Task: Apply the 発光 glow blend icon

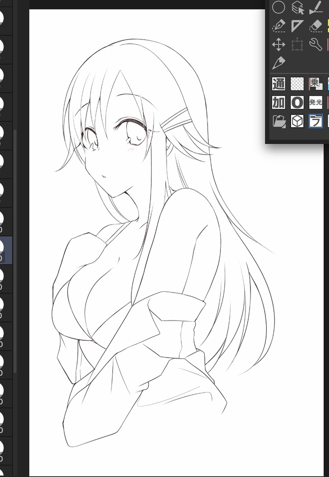Action: point(316,103)
